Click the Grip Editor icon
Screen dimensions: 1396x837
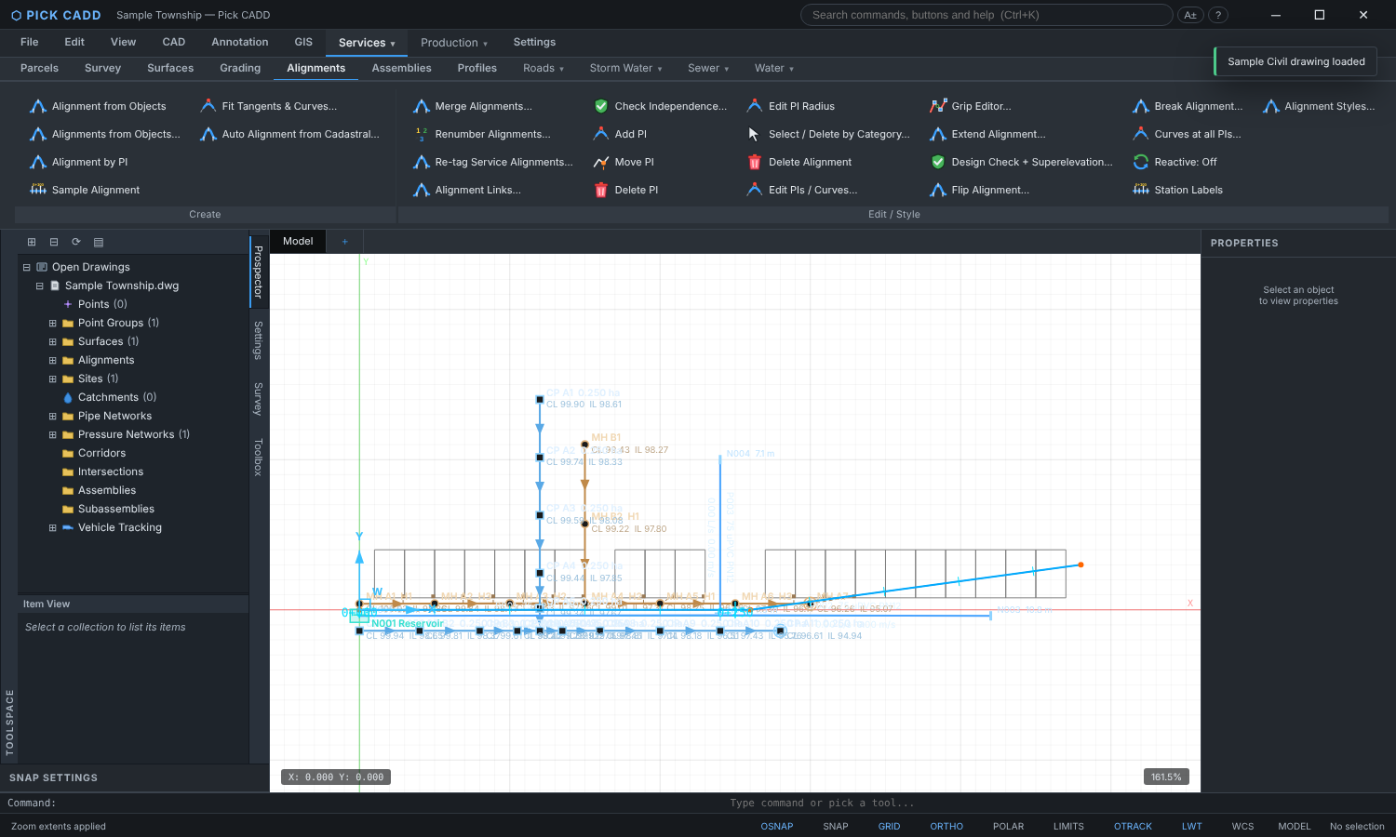tap(938, 106)
